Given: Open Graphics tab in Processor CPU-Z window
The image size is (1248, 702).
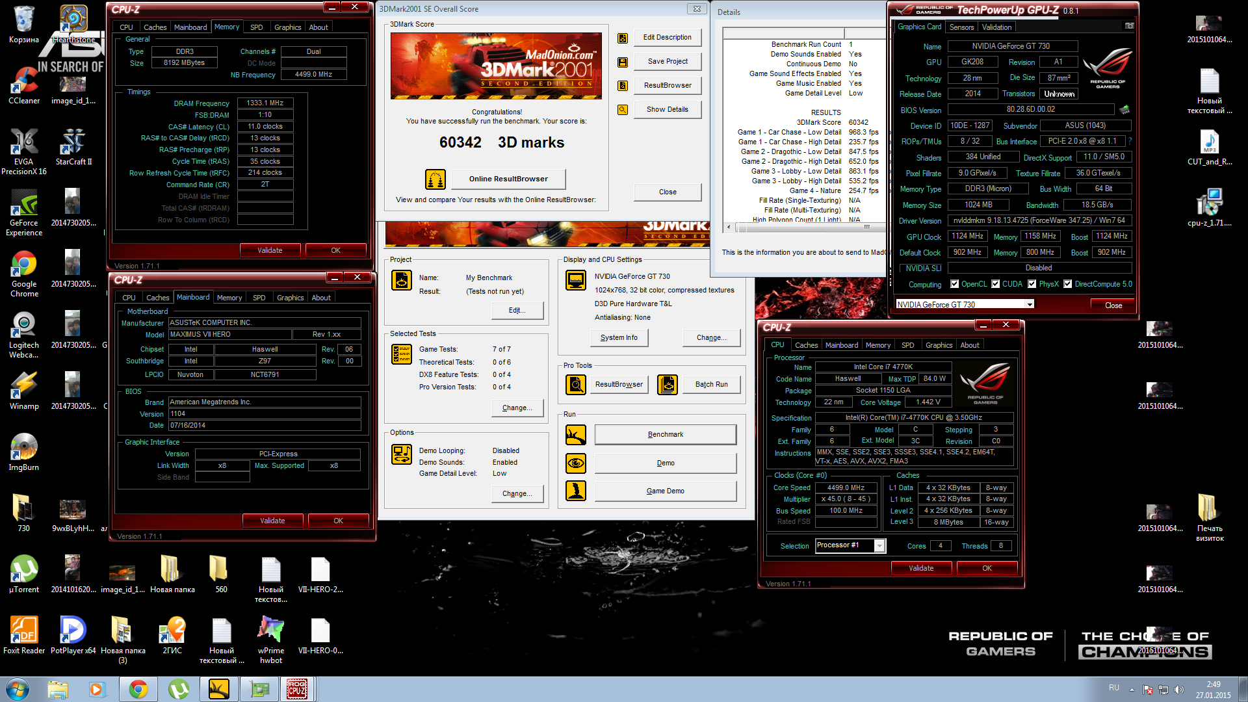Looking at the screenshot, I should click(939, 345).
